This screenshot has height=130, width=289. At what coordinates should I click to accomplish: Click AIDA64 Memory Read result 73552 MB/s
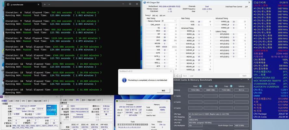click(195, 90)
